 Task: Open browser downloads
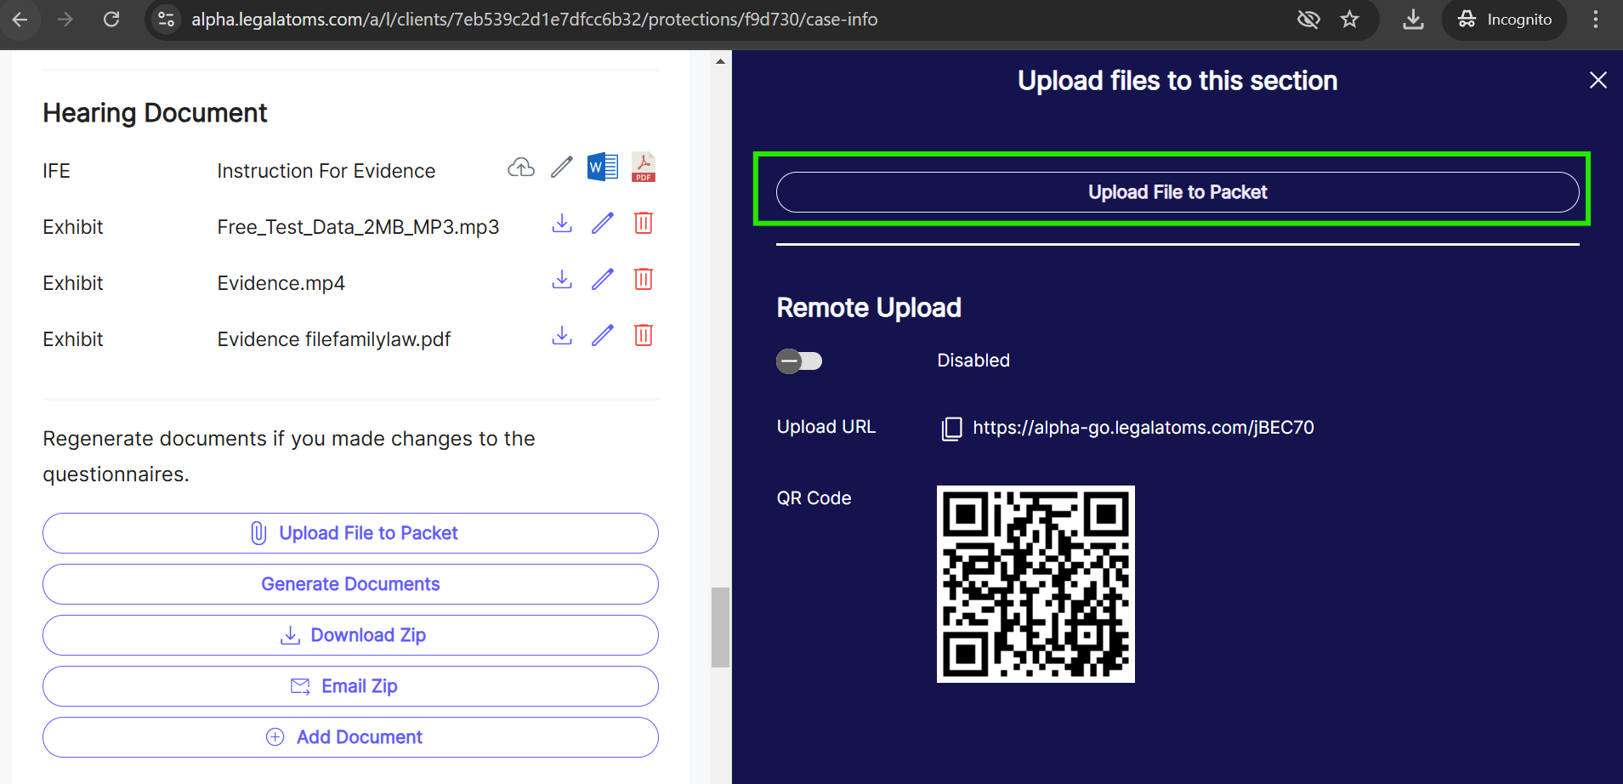[x=1413, y=19]
